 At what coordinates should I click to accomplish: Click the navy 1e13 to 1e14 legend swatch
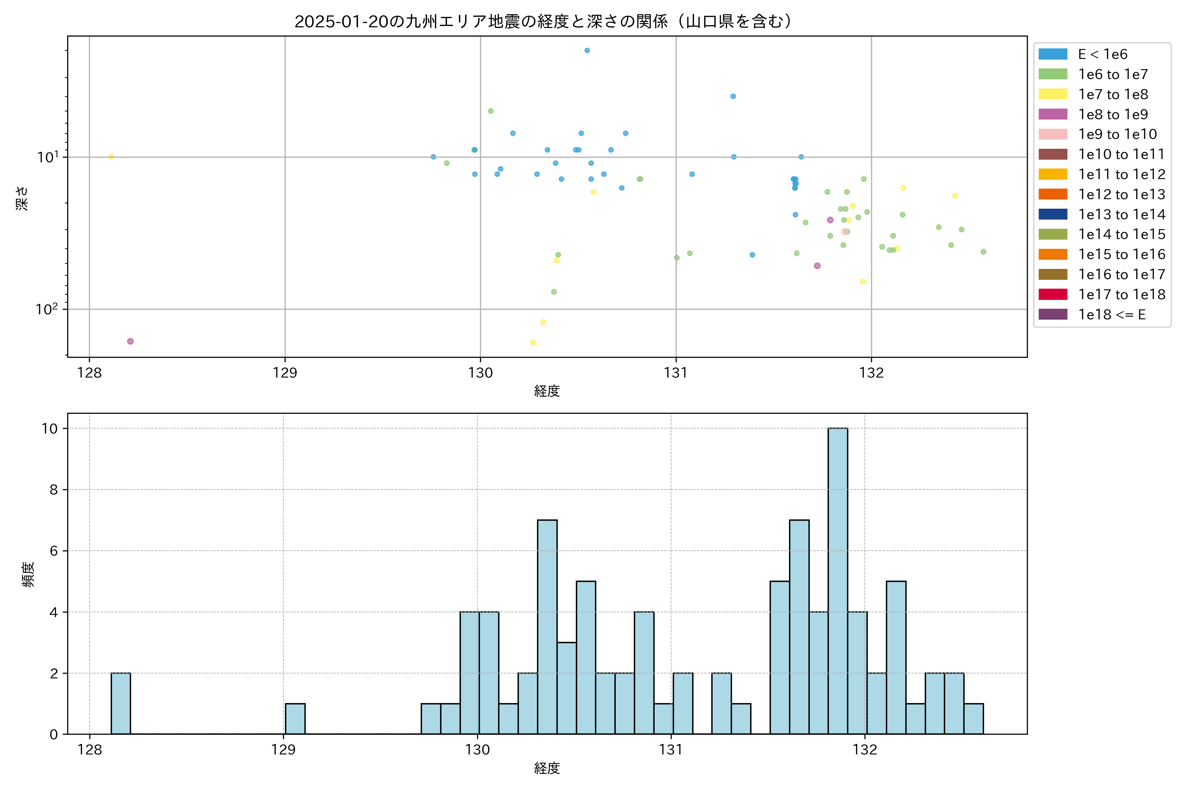(1052, 214)
